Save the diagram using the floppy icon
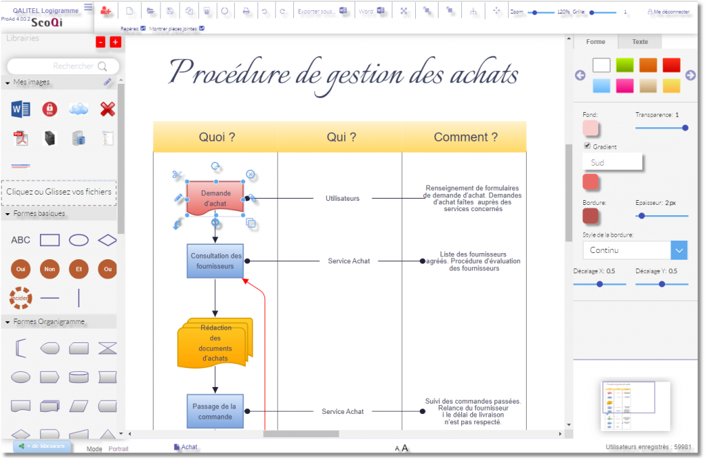705x460 pixels. click(x=170, y=11)
